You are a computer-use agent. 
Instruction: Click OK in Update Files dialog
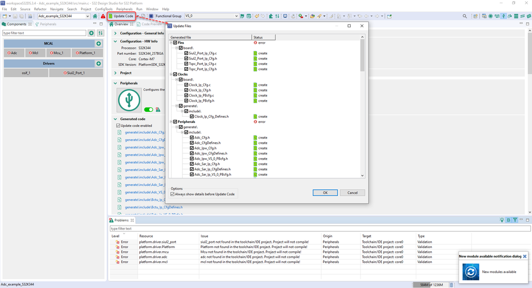pos(325,193)
